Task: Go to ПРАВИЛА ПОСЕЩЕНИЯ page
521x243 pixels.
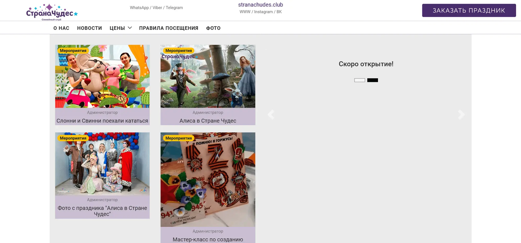Action: pos(169,28)
